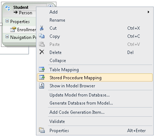
Task: Click the Paste clipboard icon
Action: 42,44
